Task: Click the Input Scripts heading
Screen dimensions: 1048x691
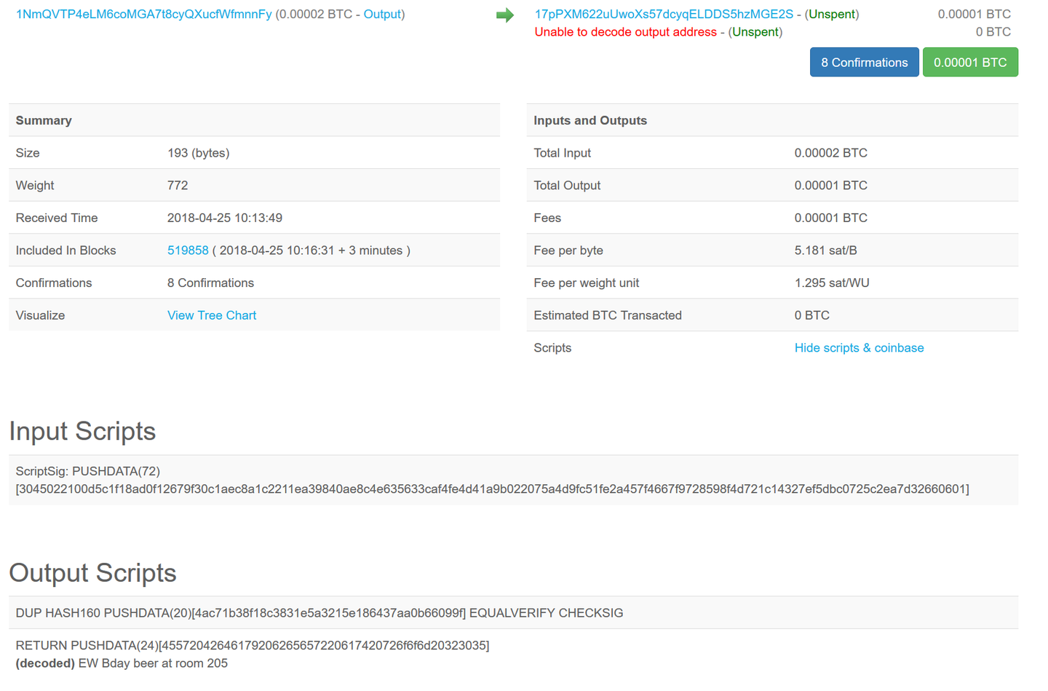Action: [82, 431]
